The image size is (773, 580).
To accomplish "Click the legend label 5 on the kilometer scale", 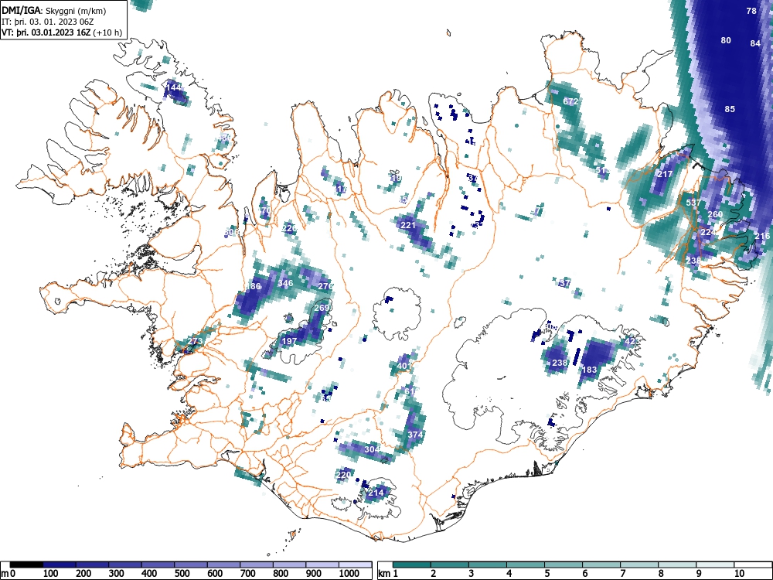I will pos(547,574).
